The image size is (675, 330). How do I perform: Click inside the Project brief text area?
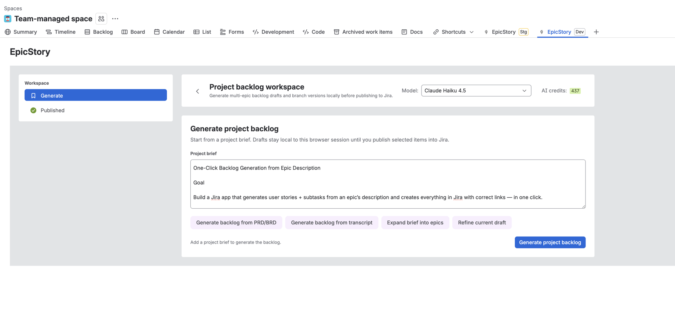(x=388, y=184)
